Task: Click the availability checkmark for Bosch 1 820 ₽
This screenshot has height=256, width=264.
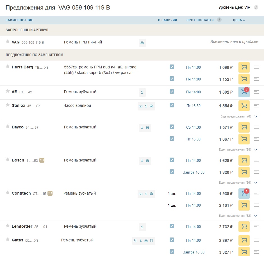Action: pyautogui.click(x=172, y=172)
